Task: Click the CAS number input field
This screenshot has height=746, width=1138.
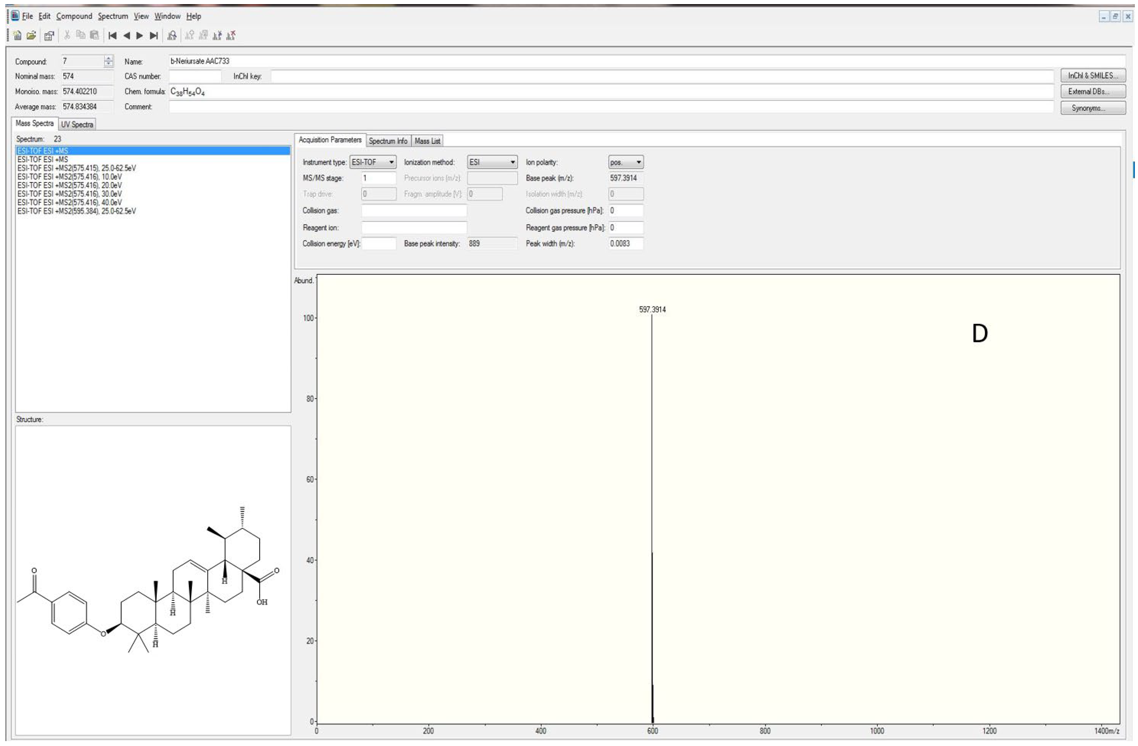Action: [x=195, y=76]
